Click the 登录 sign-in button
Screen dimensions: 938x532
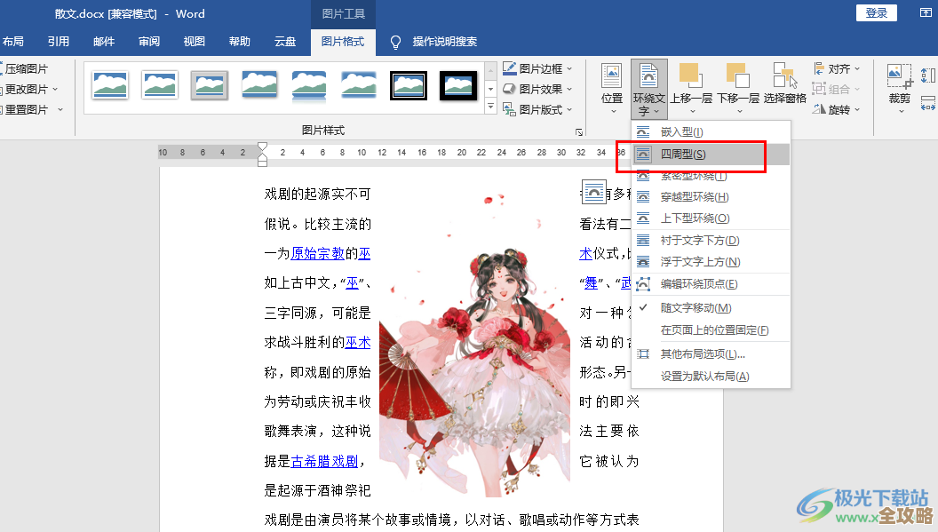coord(876,12)
